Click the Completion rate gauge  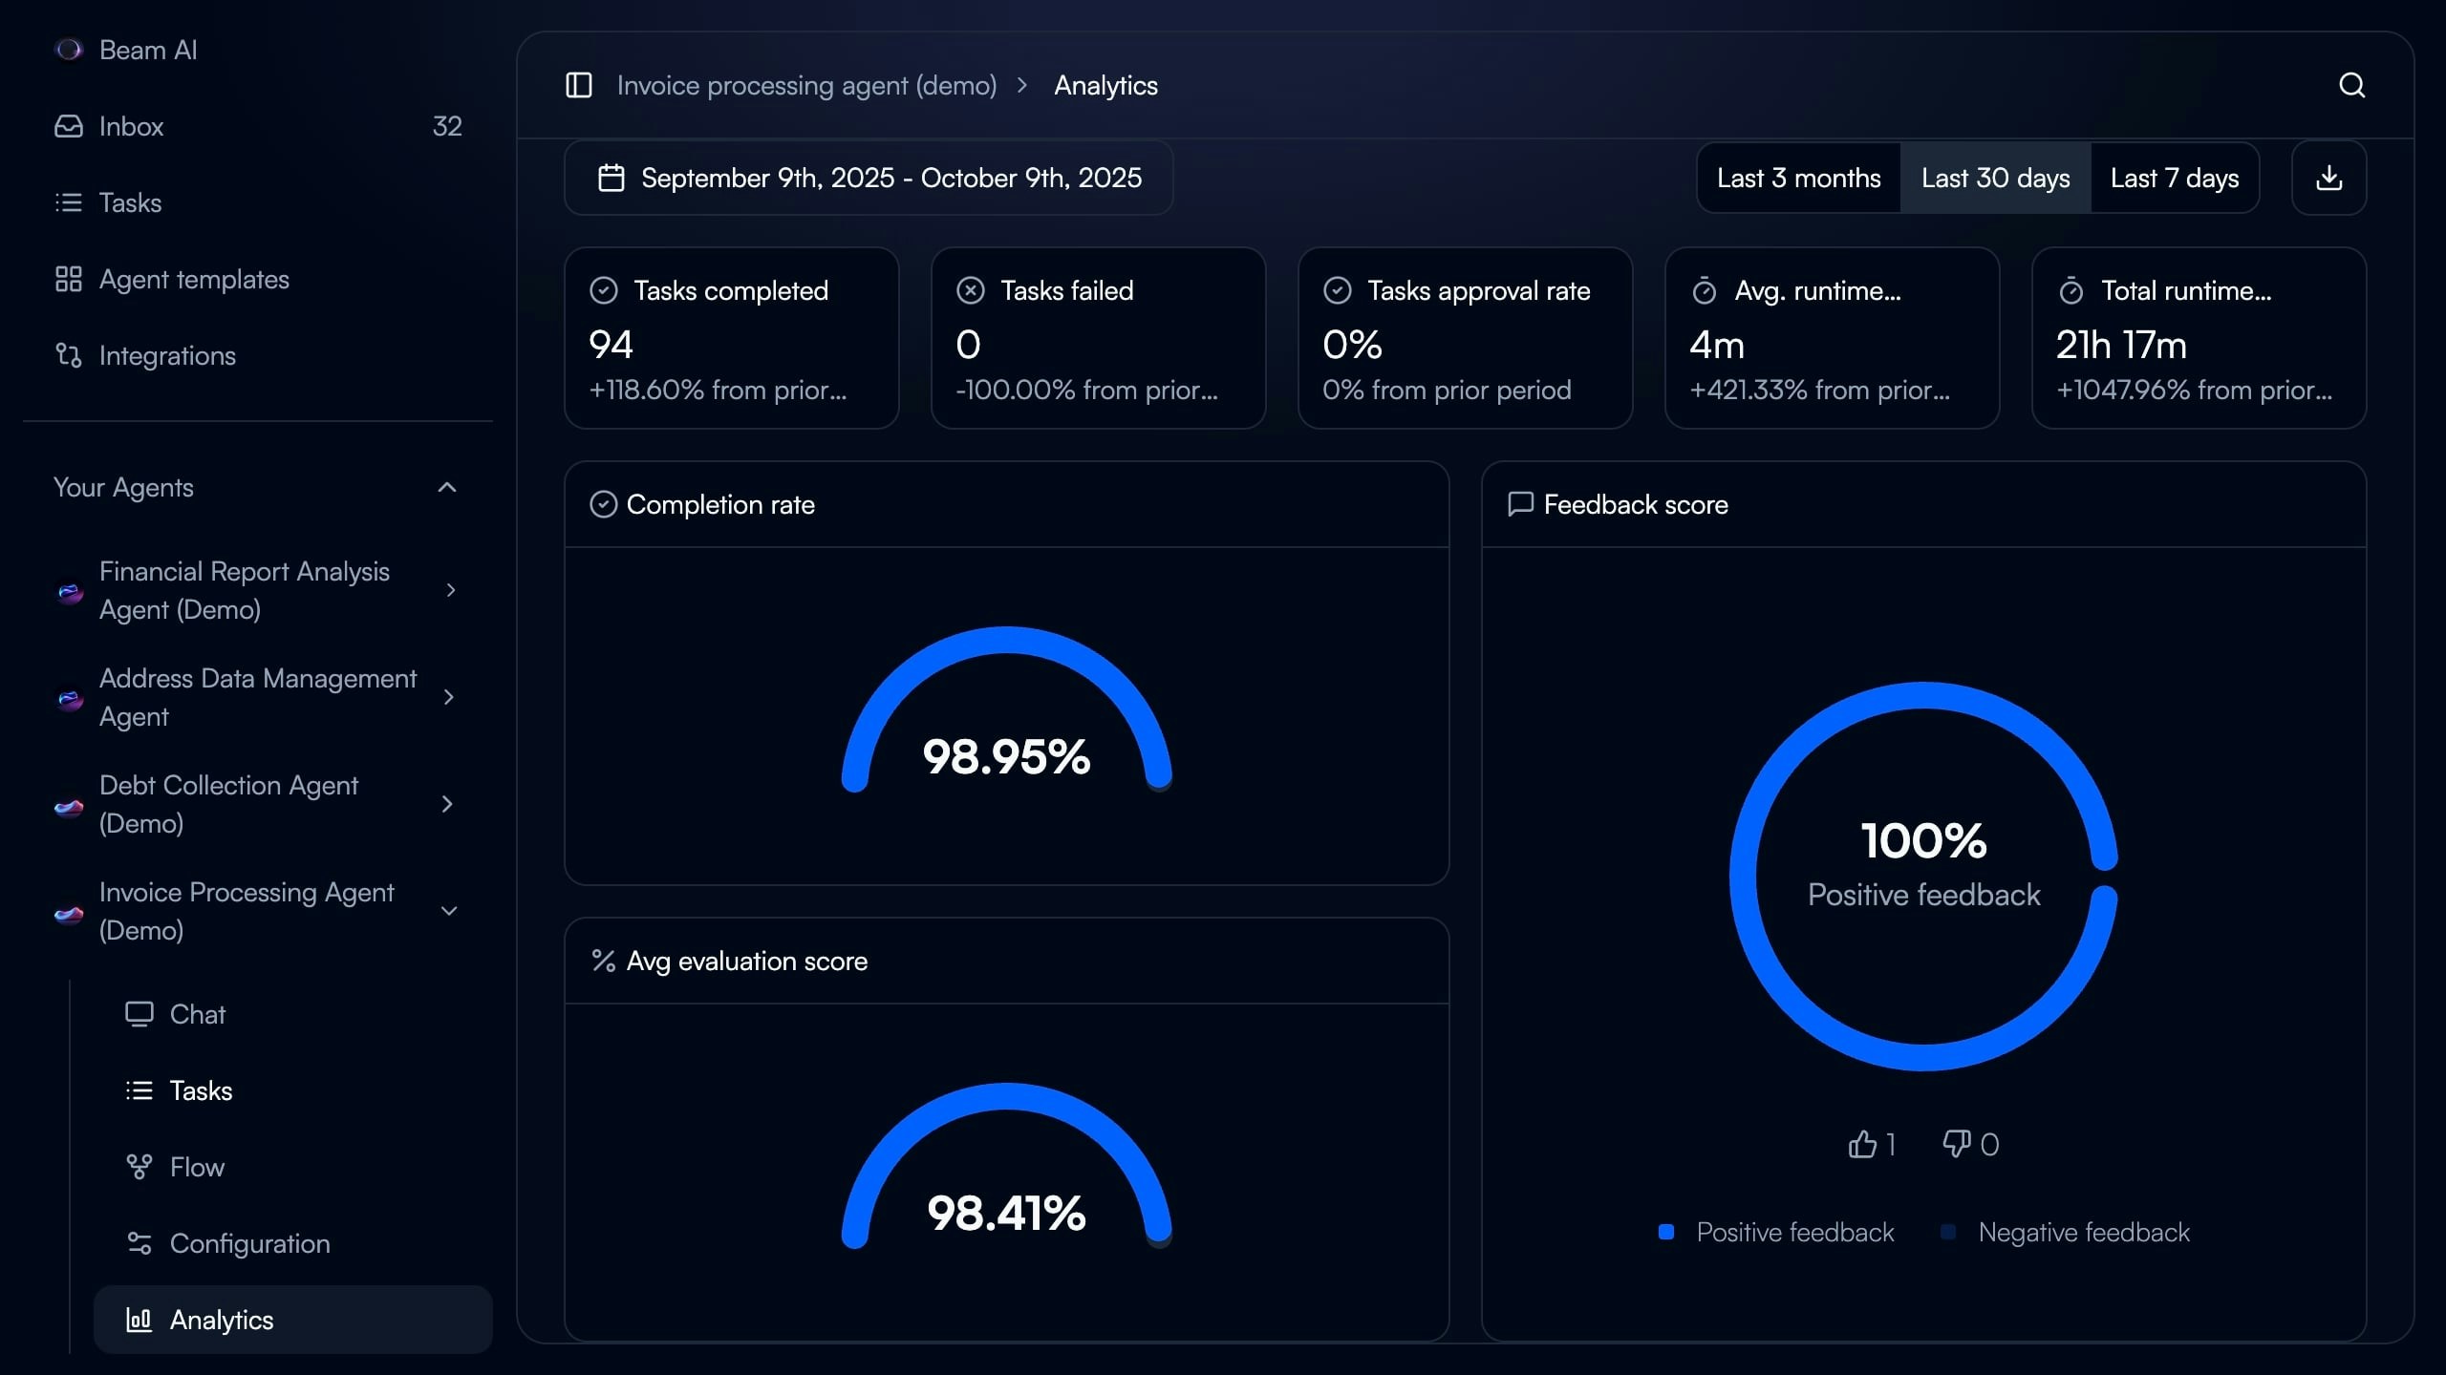point(1004,757)
